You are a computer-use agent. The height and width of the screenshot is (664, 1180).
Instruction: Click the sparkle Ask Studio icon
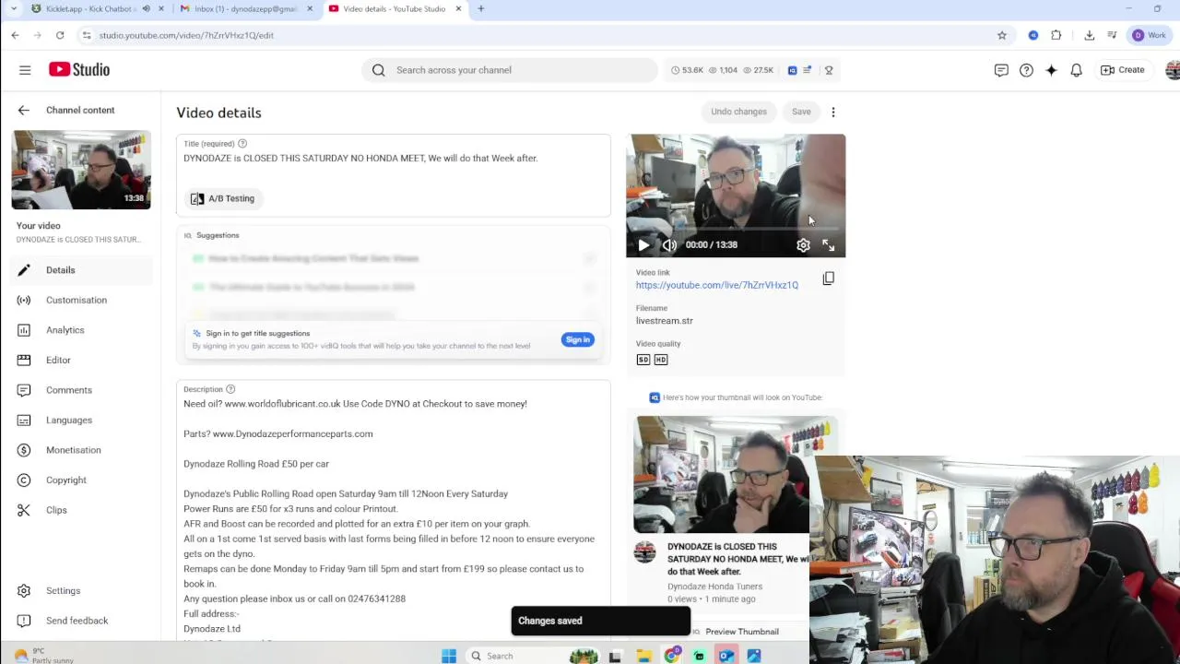tap(1051, 70)
